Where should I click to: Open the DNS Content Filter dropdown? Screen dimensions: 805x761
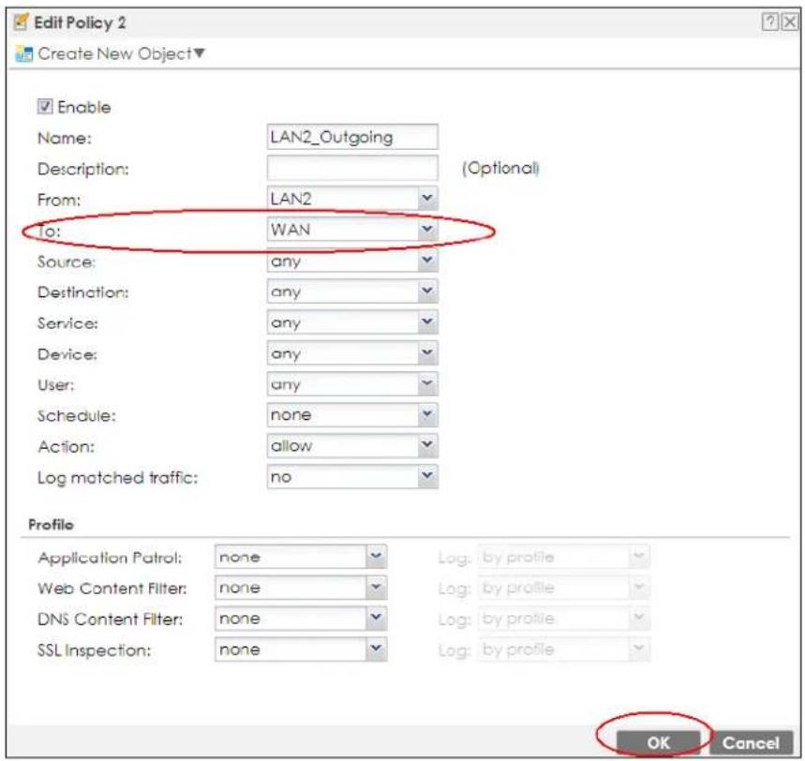(x=301, y=619)
